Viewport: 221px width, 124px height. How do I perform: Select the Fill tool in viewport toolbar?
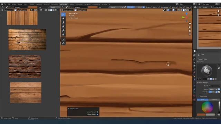(63, 31)
